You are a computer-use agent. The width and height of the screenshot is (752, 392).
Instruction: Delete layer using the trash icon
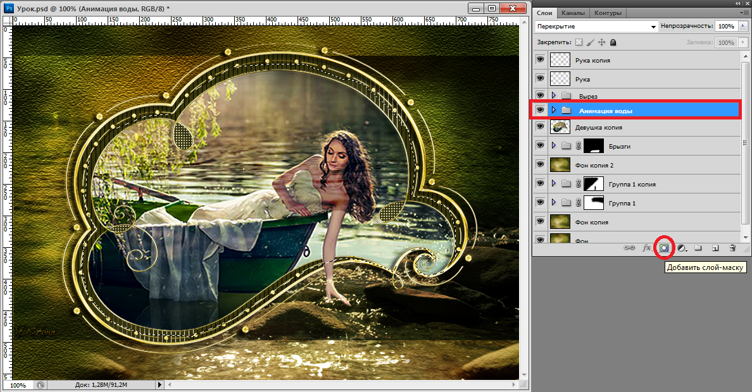tap(732, 248)
